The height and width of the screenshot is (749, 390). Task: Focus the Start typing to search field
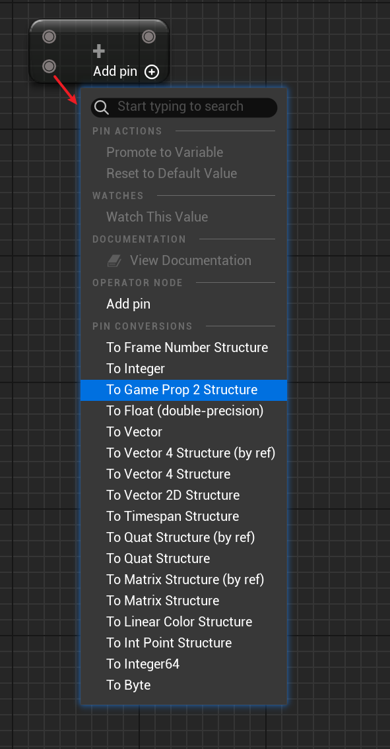click(x=184, y=107)
